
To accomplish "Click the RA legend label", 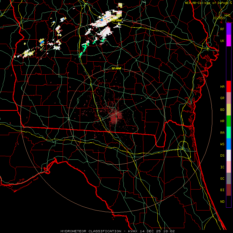I will (x=222, y=133).
